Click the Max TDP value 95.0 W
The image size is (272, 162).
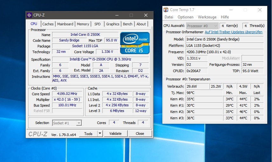click(x=111, y=40)
